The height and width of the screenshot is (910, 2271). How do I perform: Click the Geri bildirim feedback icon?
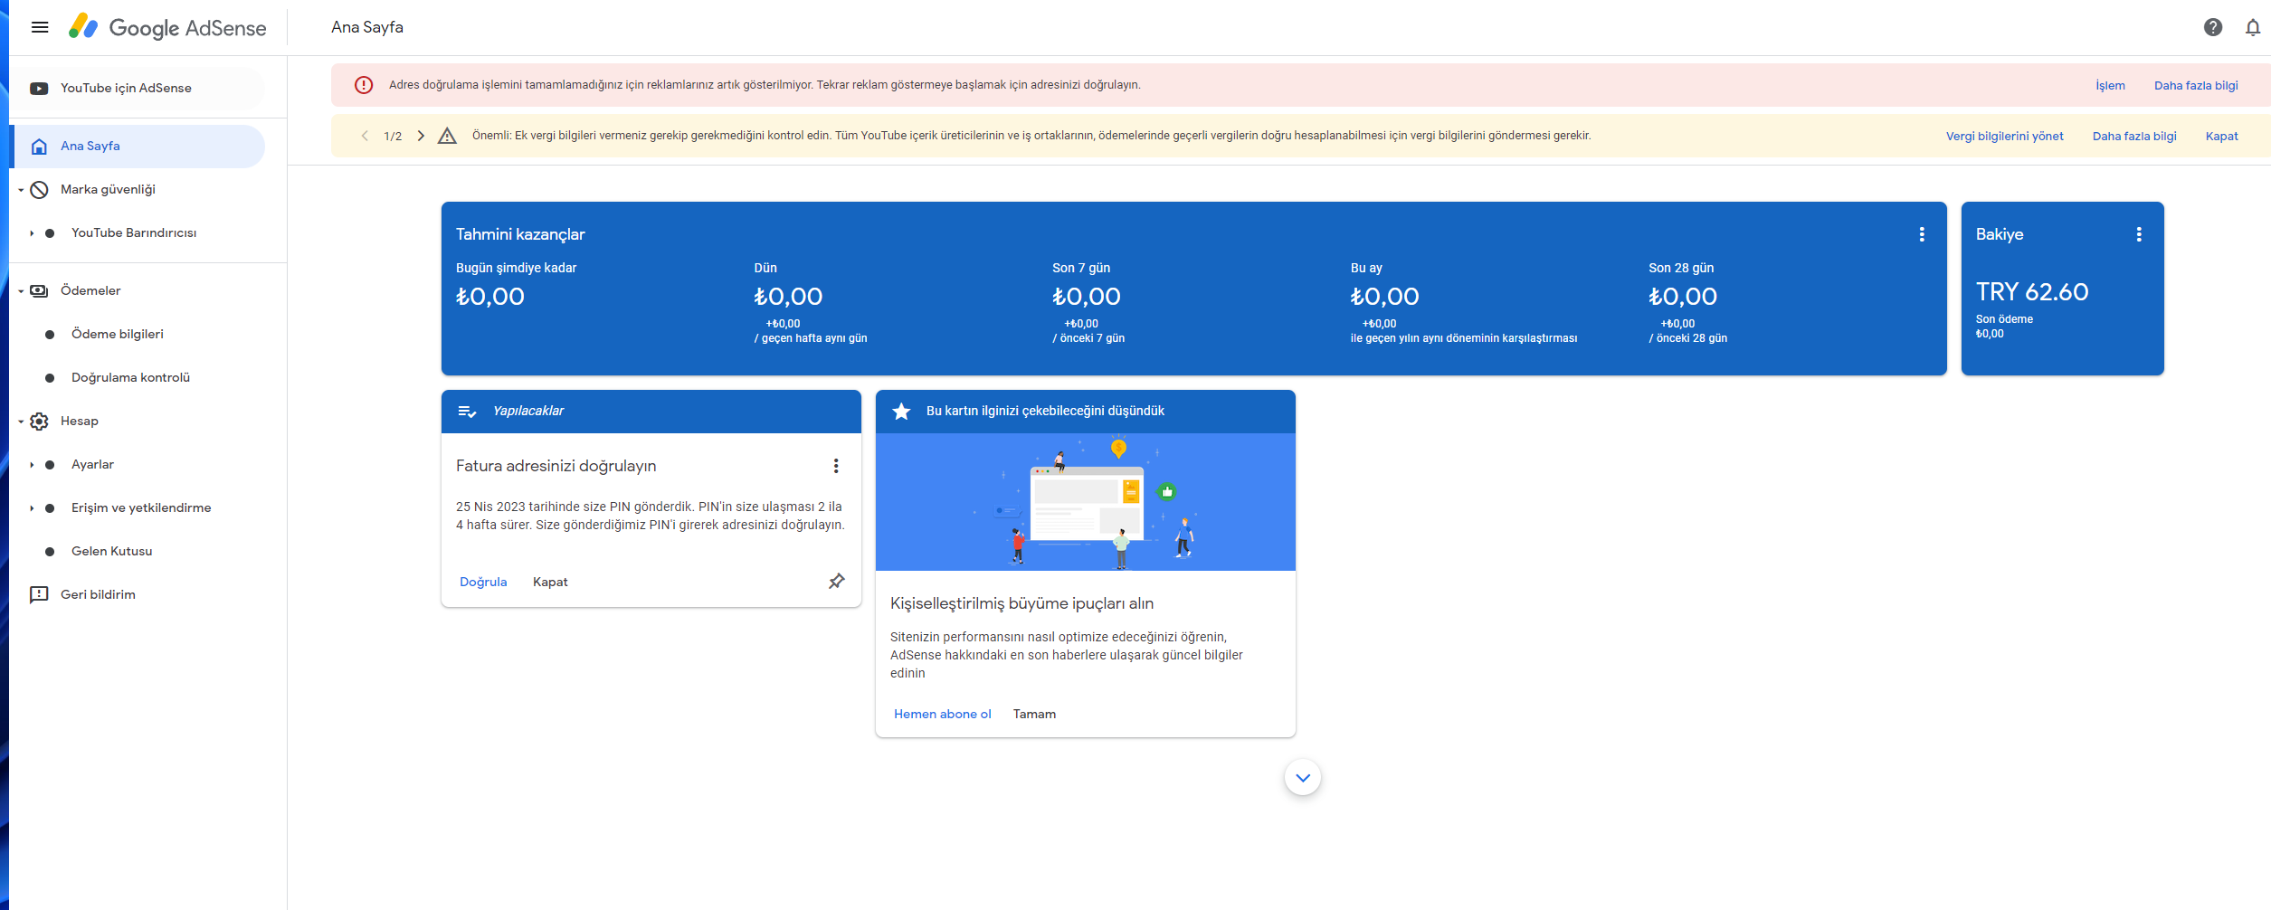tap(39, 595)
